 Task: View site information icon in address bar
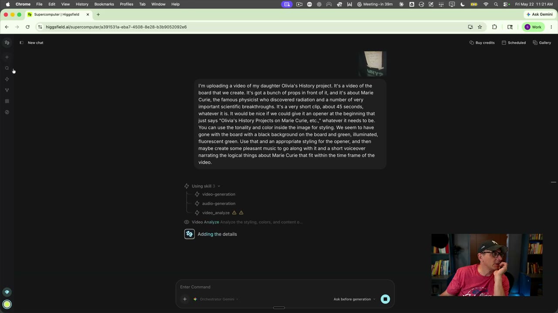(40, 27)
